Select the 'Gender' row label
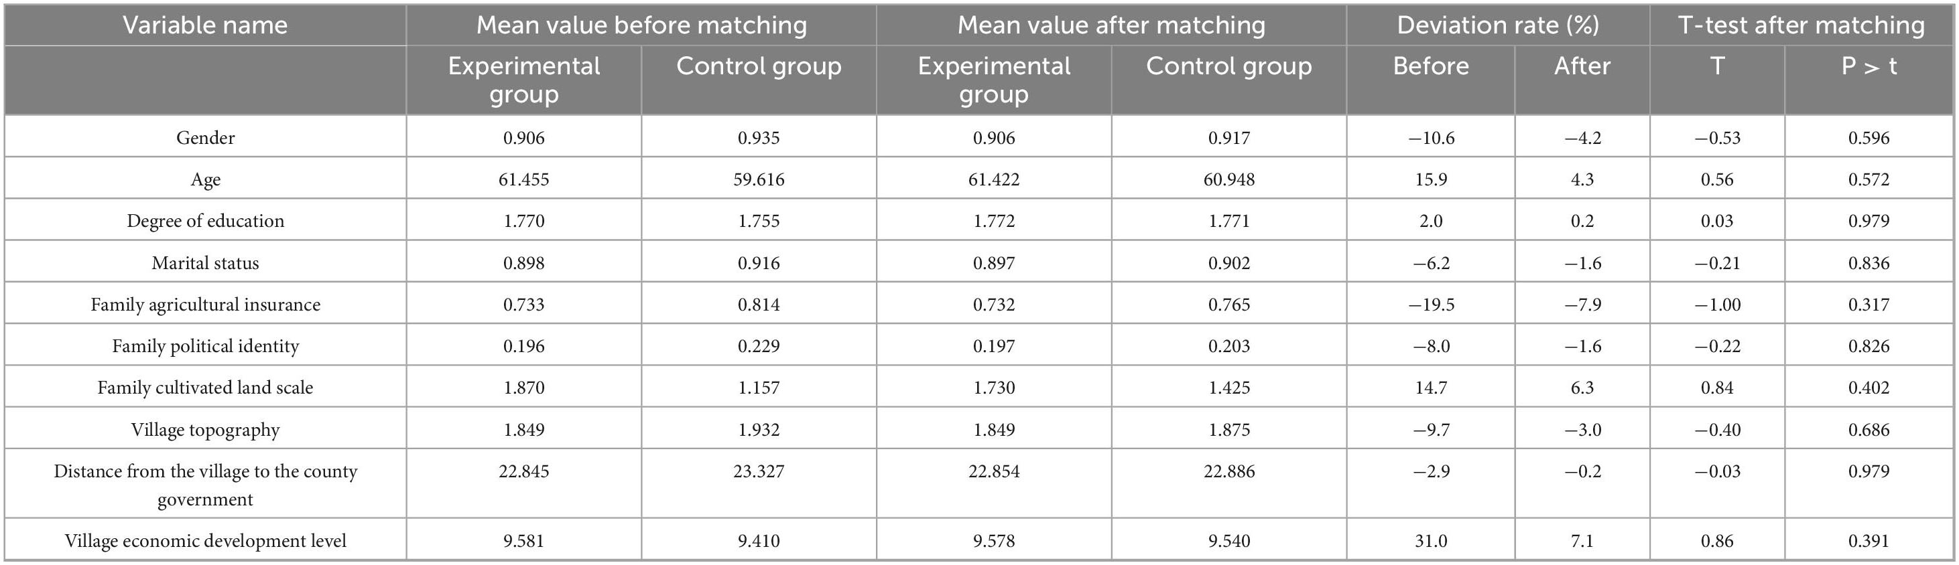 [205, 137]
